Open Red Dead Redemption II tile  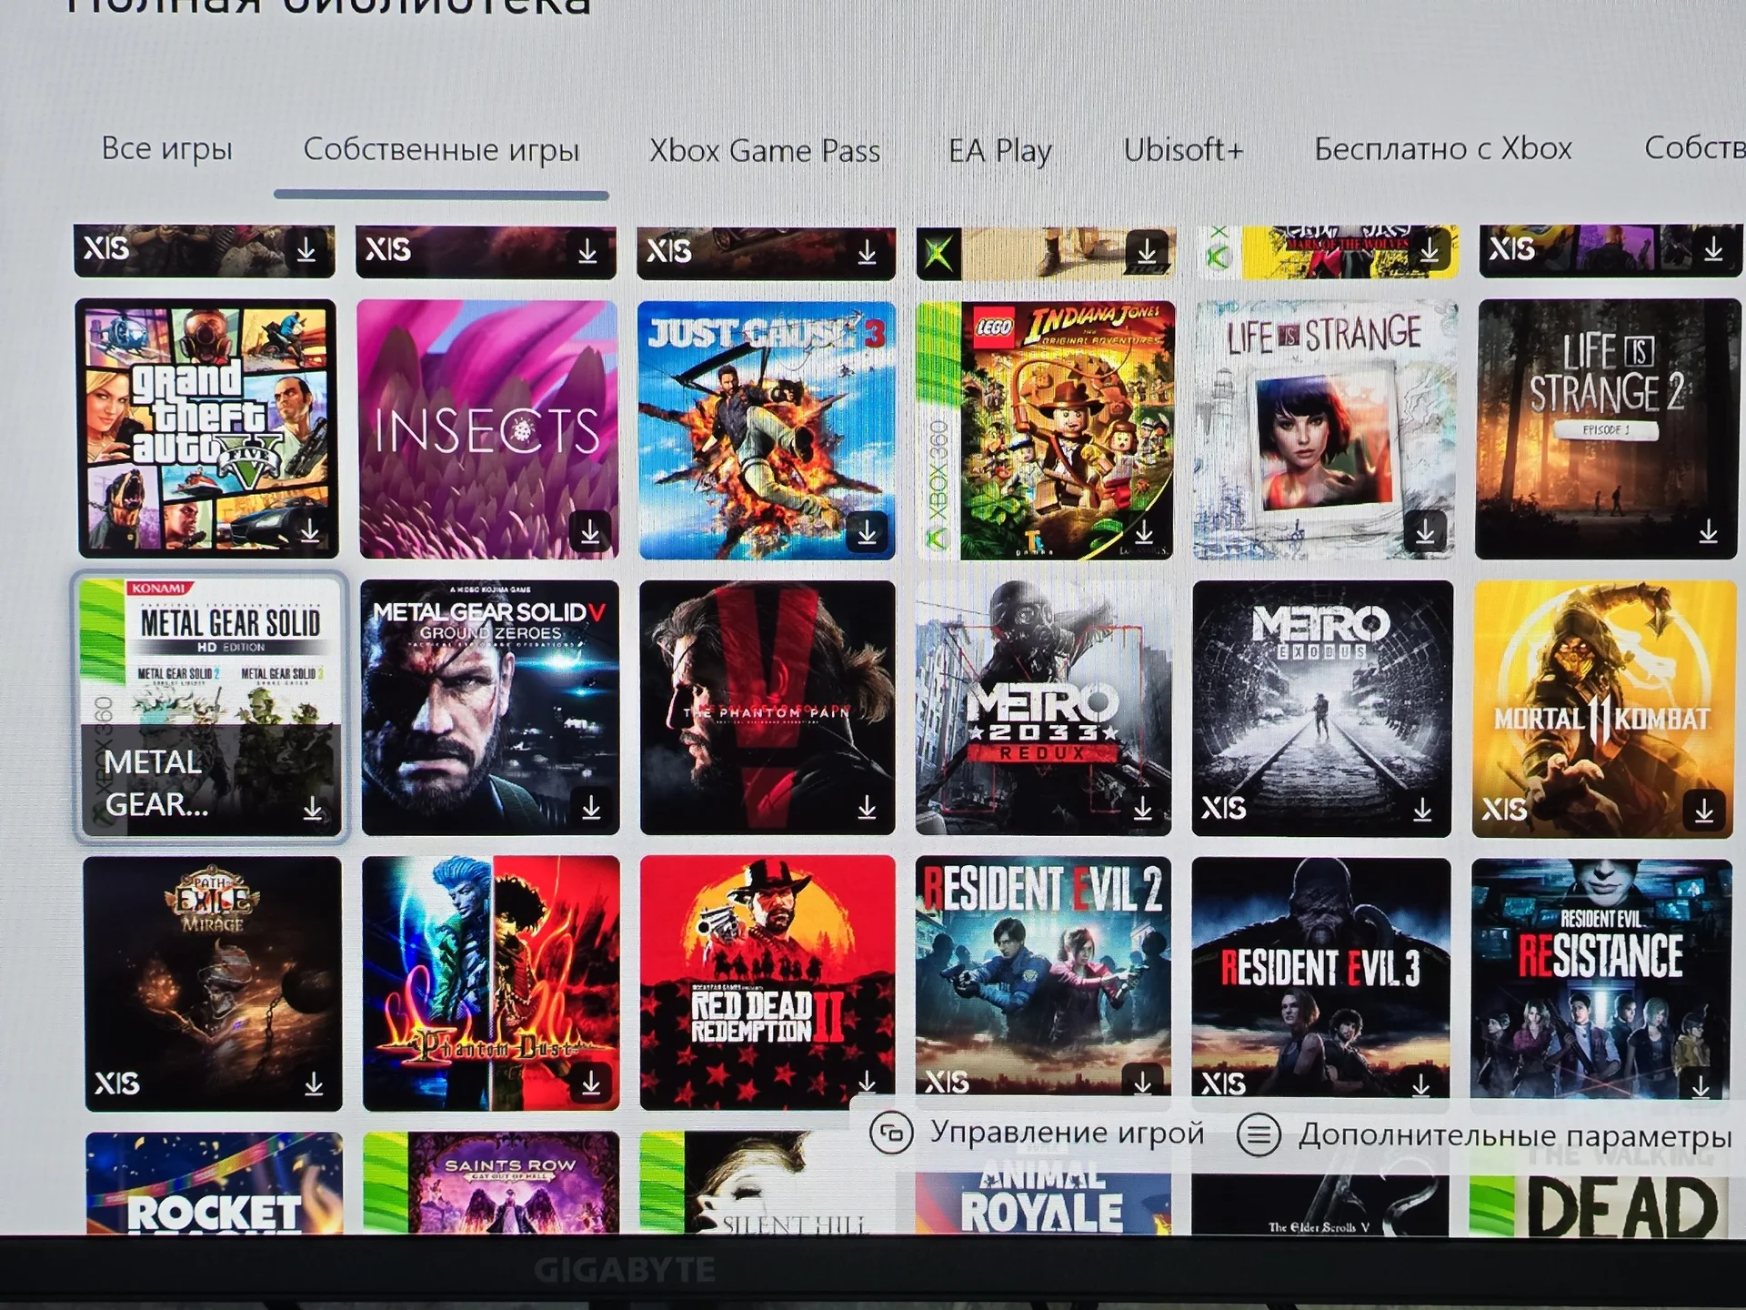(x=768, y=983)
